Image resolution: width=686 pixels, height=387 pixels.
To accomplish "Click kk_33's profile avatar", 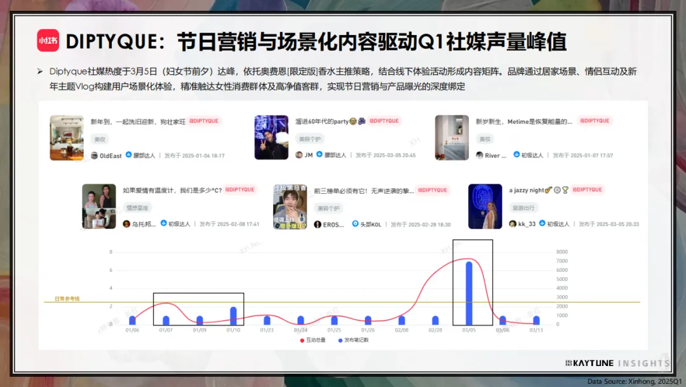I will pos(513,224).
